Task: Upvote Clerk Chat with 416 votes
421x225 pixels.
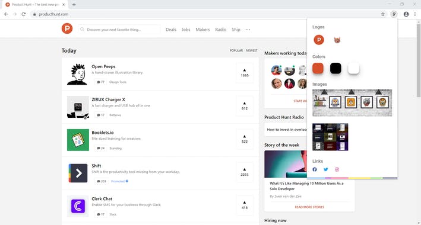Action: 245,205
